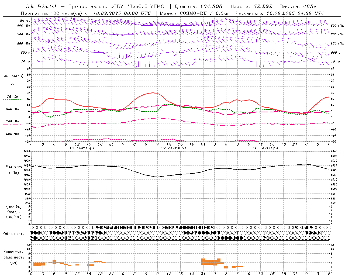Click the Долгота: 104.308 value
Screen dimensions: 345x276
(198, 6)
